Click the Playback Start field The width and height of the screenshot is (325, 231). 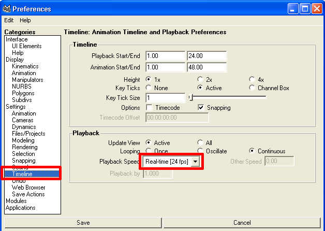(x=165, y=56)
